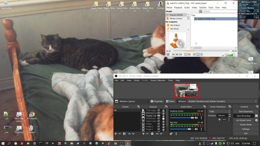Open the Window selection dropdown in OBS
The image size is (260, 146).
(x=222, y=101)
